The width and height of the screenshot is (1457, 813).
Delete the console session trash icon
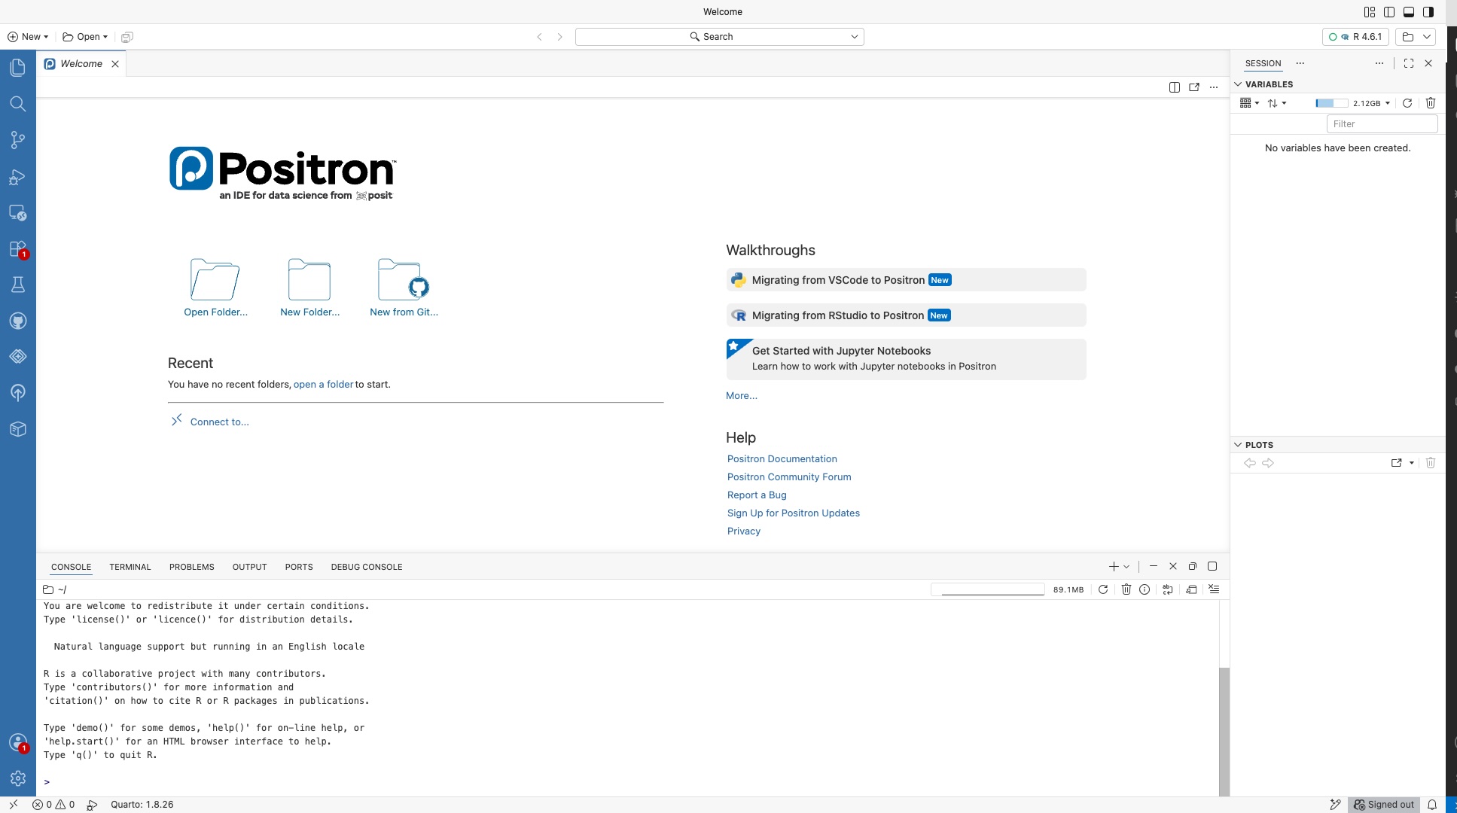pos(1126,589)
